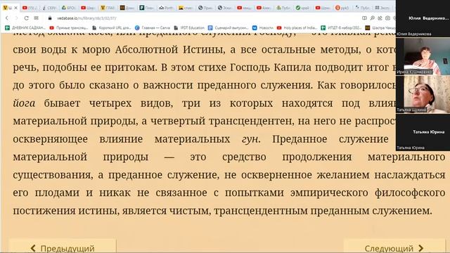Viewport: 450px width, 253px height.
Task: Switch to the teal P icon tab
Action: click(146, 8)
